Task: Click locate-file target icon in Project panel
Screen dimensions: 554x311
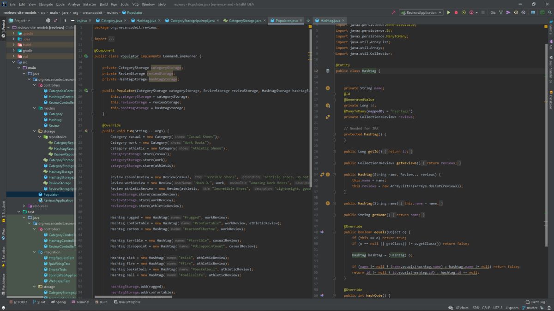Action: click(48, 21)
